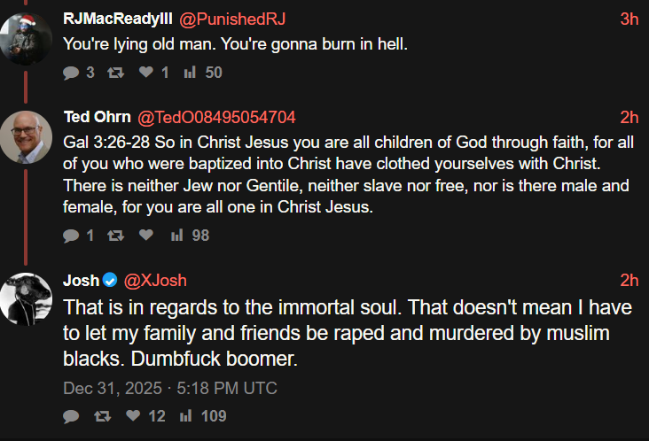Open @TedO08495054704 handle link
649x441 pixels.
click(215, 118)
